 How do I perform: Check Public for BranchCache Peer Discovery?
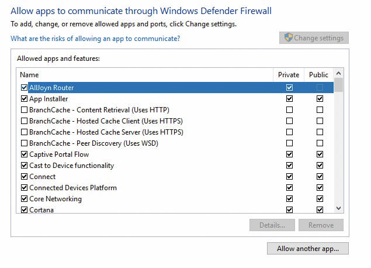click(x=320, y=143)
